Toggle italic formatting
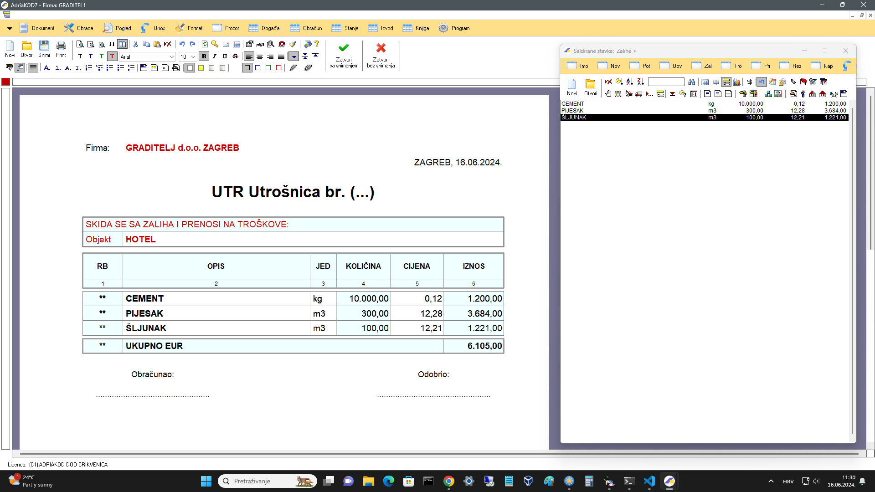Viewport: 875px width, 492px height. click(214, 56)
